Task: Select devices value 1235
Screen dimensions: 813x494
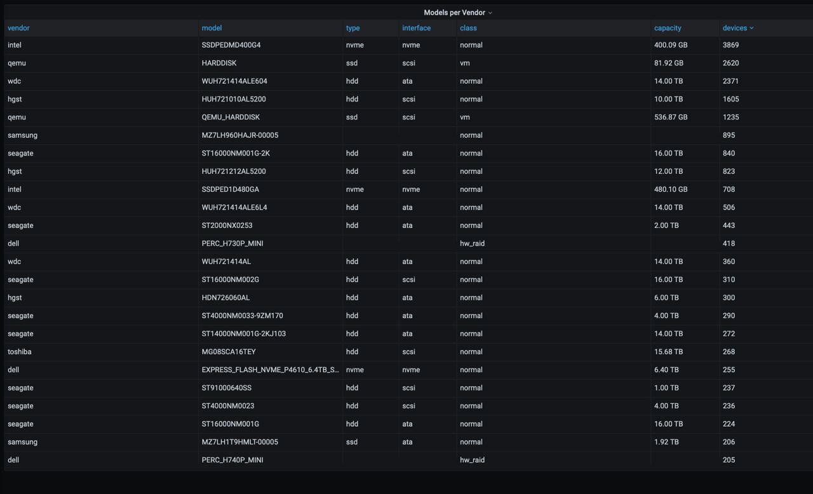Action: click(730, 117)
